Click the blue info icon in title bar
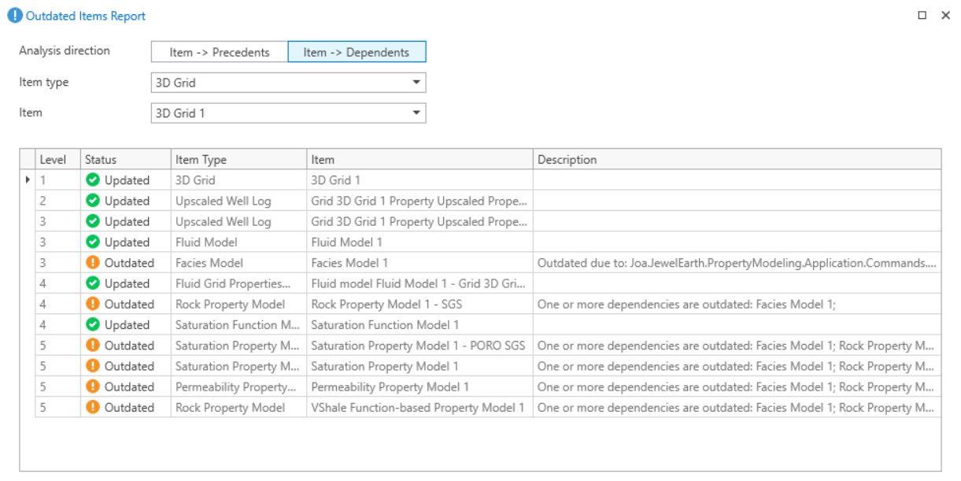The height and width of the screenshot is (481, 961). (14, 16)
